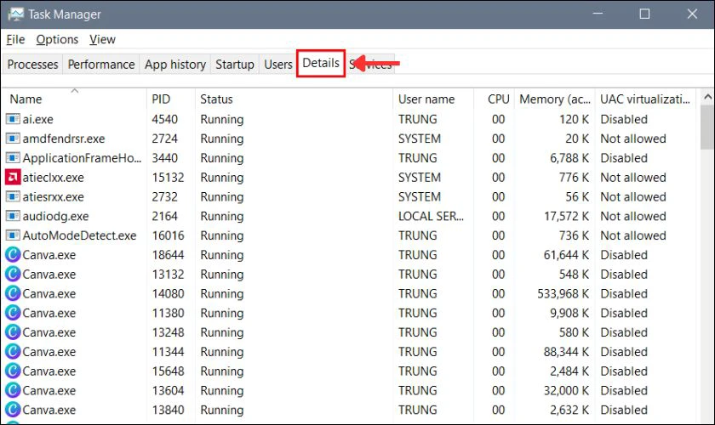
Task: Click Canva icon for PID 11344
Action: 13,352
